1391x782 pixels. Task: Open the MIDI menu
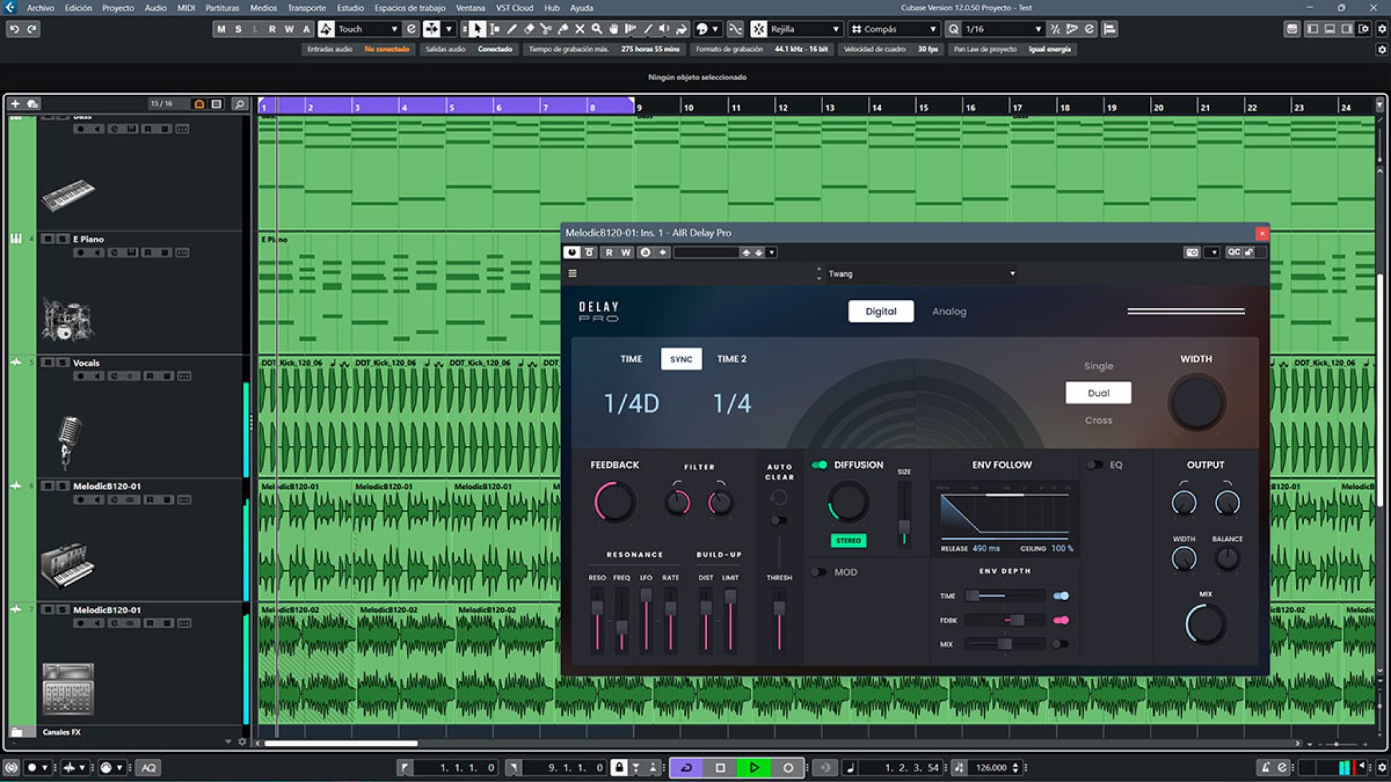186,8
